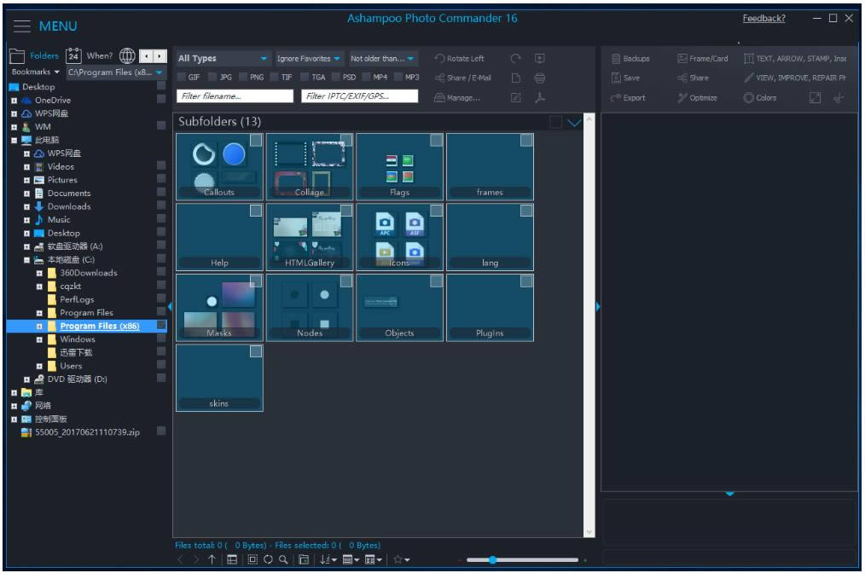Click the next arrow next to globe icon
The image size is (865, 573).
[x=160, y=55]
